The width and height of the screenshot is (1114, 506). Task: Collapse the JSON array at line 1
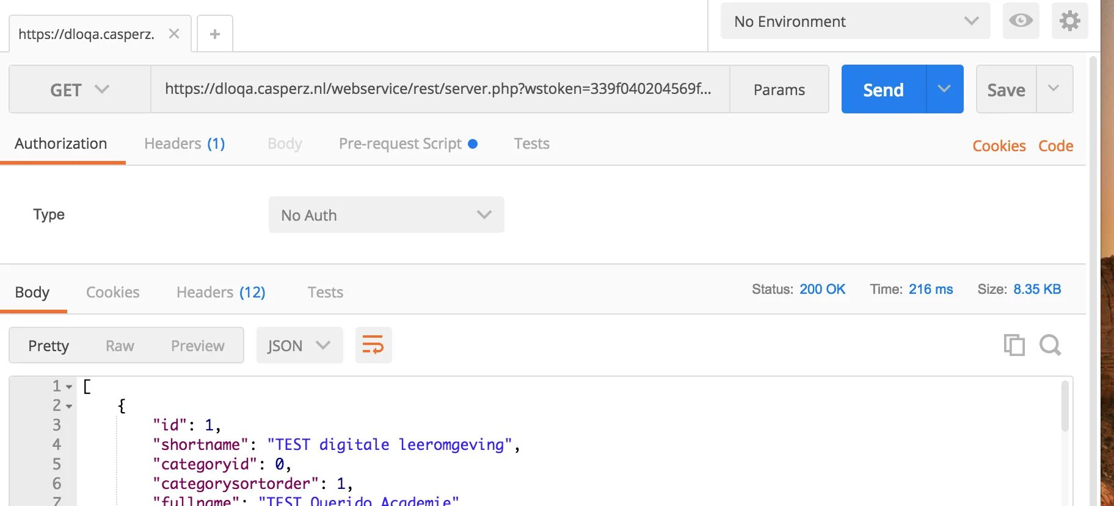(x=69, y=387)
